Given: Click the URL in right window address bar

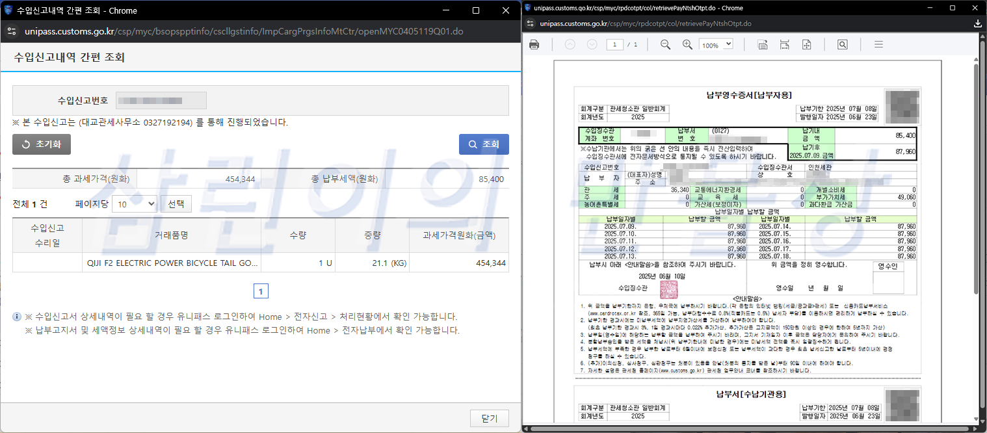Looking at the screenshot, I should tap(646, 23).
